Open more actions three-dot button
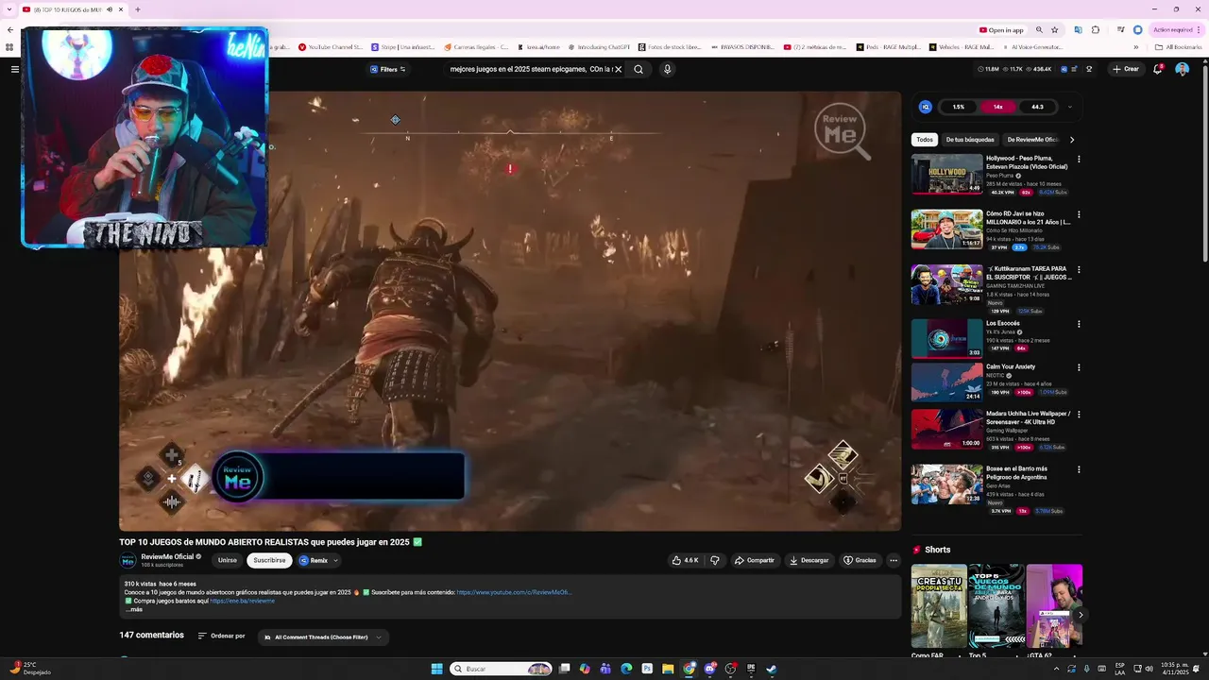The width and height of the screenshot is (1209, 680). click(x=894, y=560)
